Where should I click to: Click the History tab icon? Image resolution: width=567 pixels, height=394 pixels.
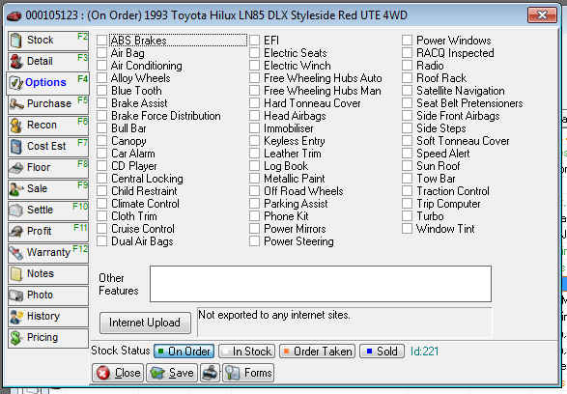16,317
